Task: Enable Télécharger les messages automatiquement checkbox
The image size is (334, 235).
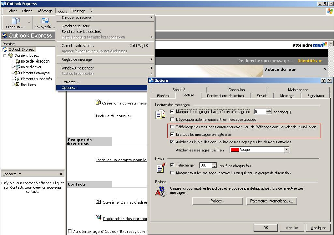Action: point(172,127)
